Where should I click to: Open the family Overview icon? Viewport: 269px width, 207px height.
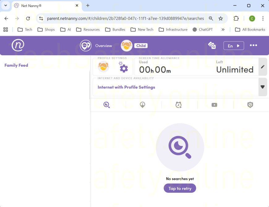pyautogui.click(x=86, y=46)
